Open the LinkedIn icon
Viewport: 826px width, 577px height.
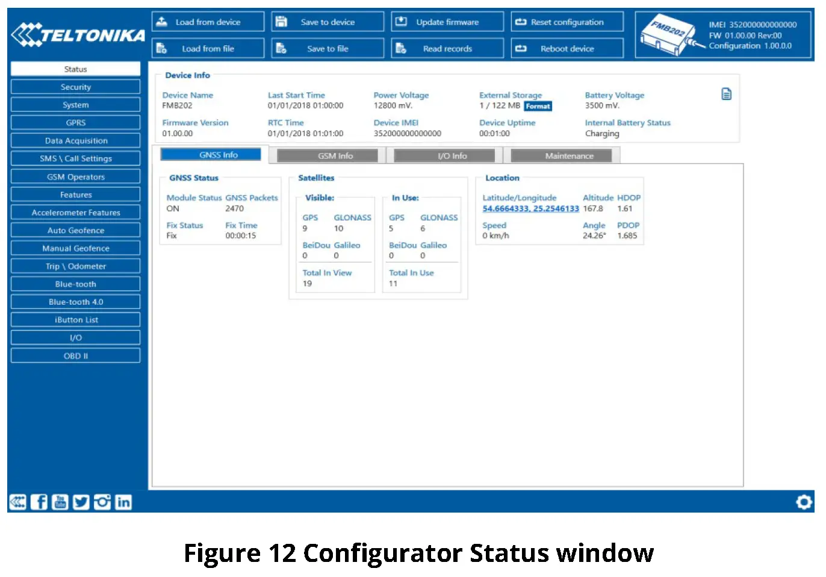pos(123,502)
